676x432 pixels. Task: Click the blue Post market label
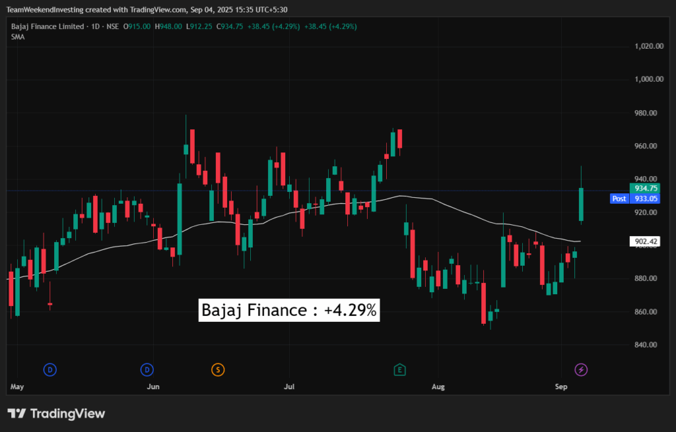coord(619,199)
